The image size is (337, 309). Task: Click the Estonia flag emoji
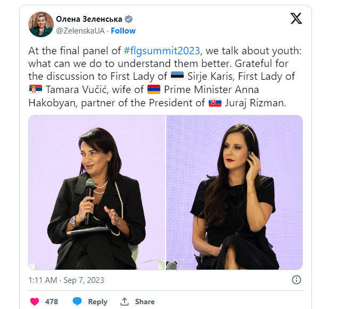click(x=177, y=77)
